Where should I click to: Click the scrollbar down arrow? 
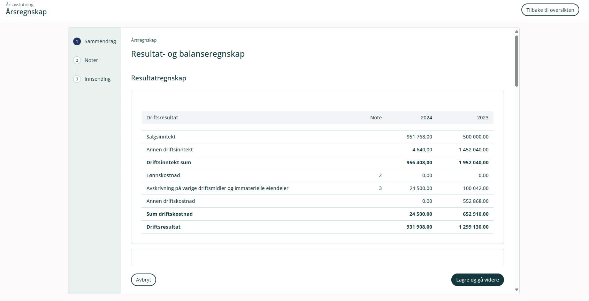tap(517, 290)
